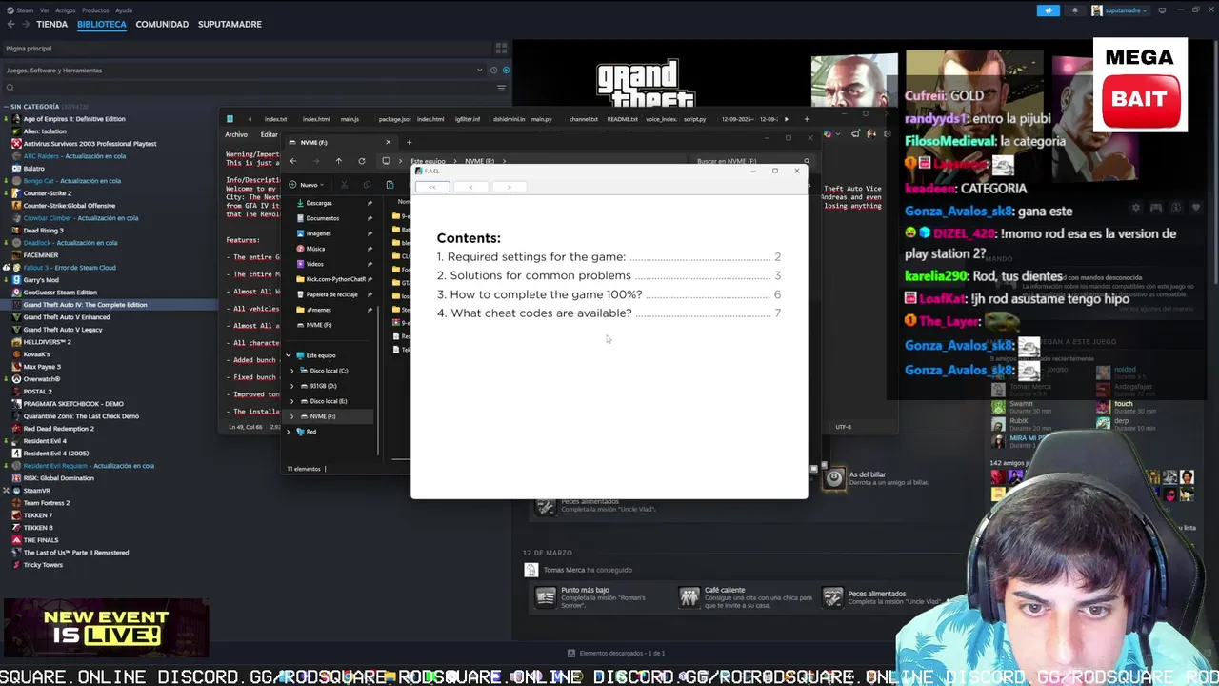This screenshot has width=1219, height=686.
Task: Open 'How to complete the game 100%?' entry
Action: click(x=609, y=294)
